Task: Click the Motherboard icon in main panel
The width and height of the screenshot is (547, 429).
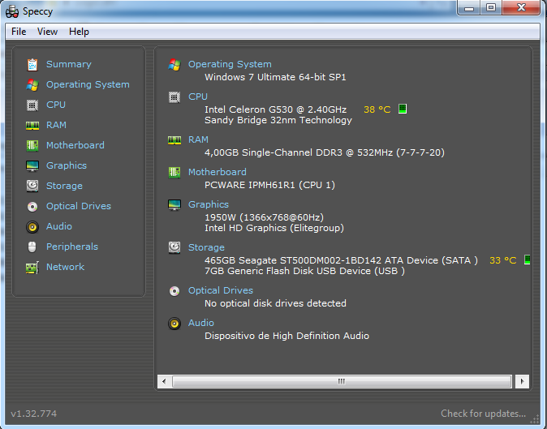Action: [174, 172]
